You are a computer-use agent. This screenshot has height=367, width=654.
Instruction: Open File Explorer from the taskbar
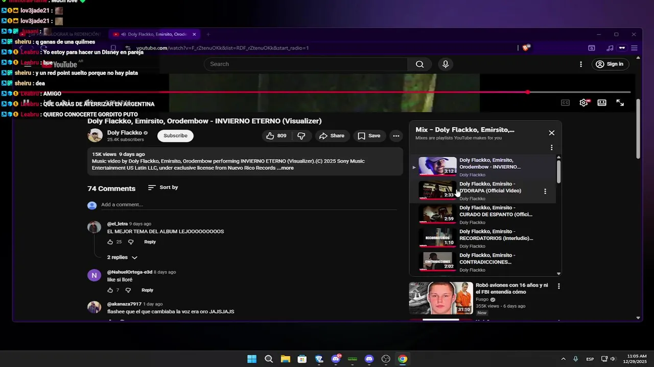pos(285,359)
